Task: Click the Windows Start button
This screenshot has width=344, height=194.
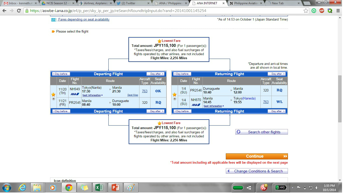Action: [6, 187]
